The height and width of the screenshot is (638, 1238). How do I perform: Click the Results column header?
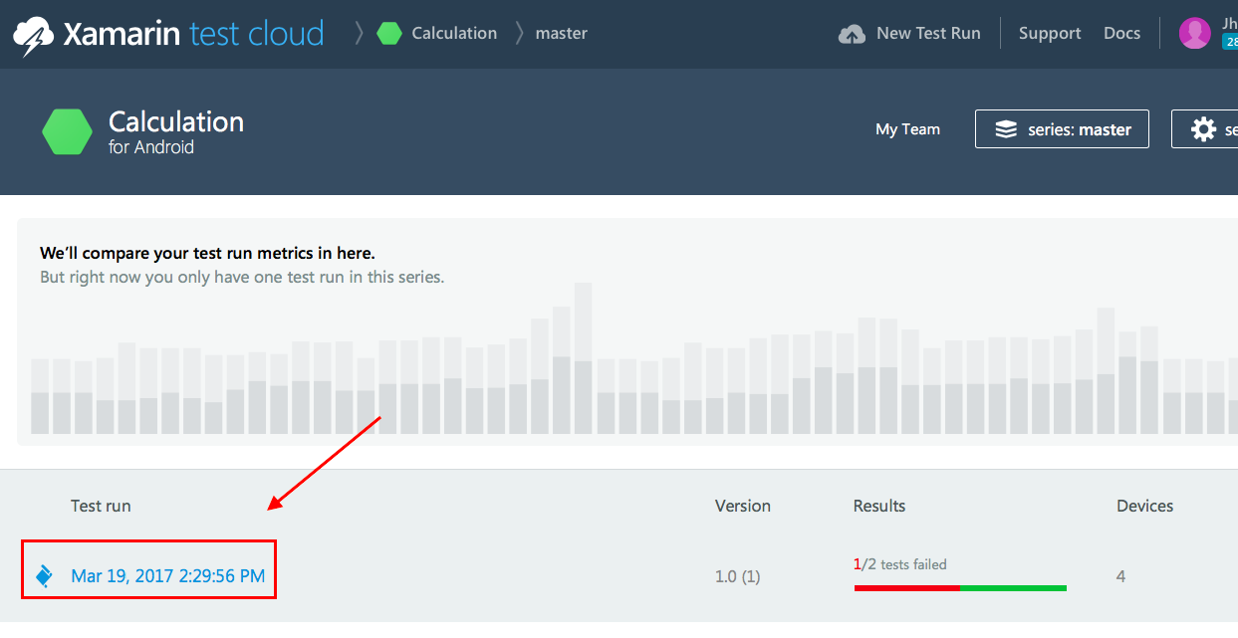click(879, 506)
